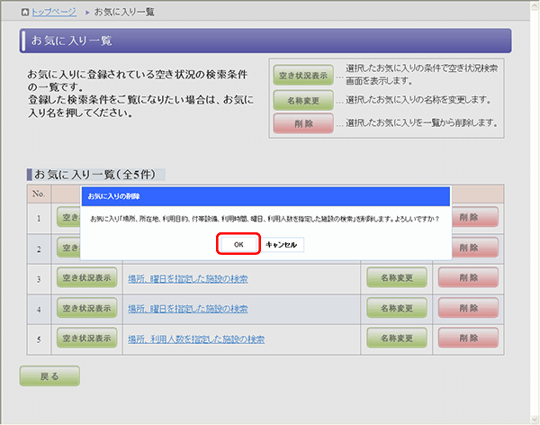Click 名称変更 in row 4

pyautogui.click(x=397, y=308)
